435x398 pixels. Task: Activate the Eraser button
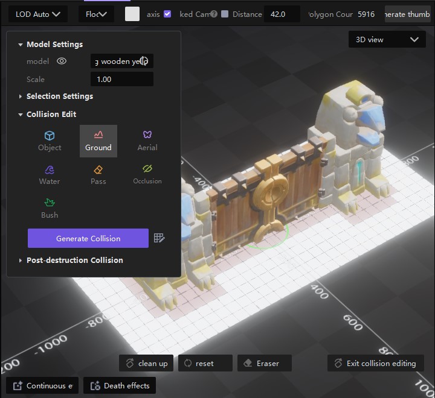[x=265, y=363]
